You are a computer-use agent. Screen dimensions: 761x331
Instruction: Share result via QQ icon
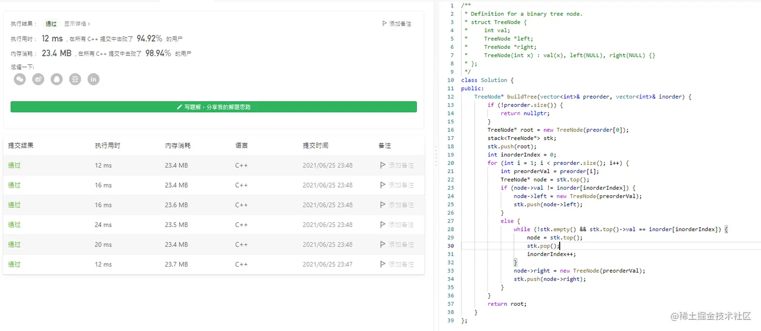click(x=57, y=79)
